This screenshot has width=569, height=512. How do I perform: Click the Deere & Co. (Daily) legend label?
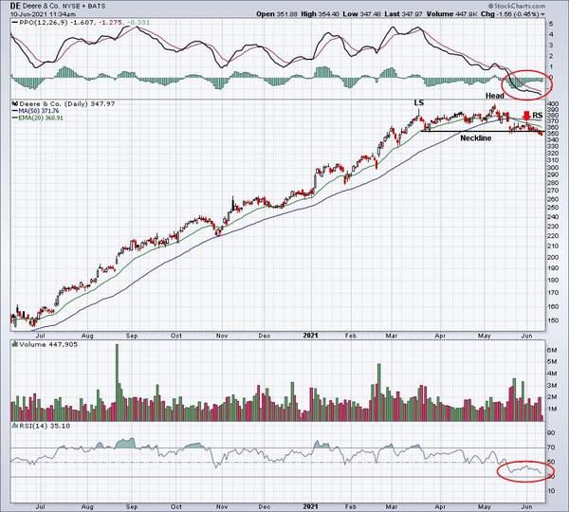(x=57, y=101)
